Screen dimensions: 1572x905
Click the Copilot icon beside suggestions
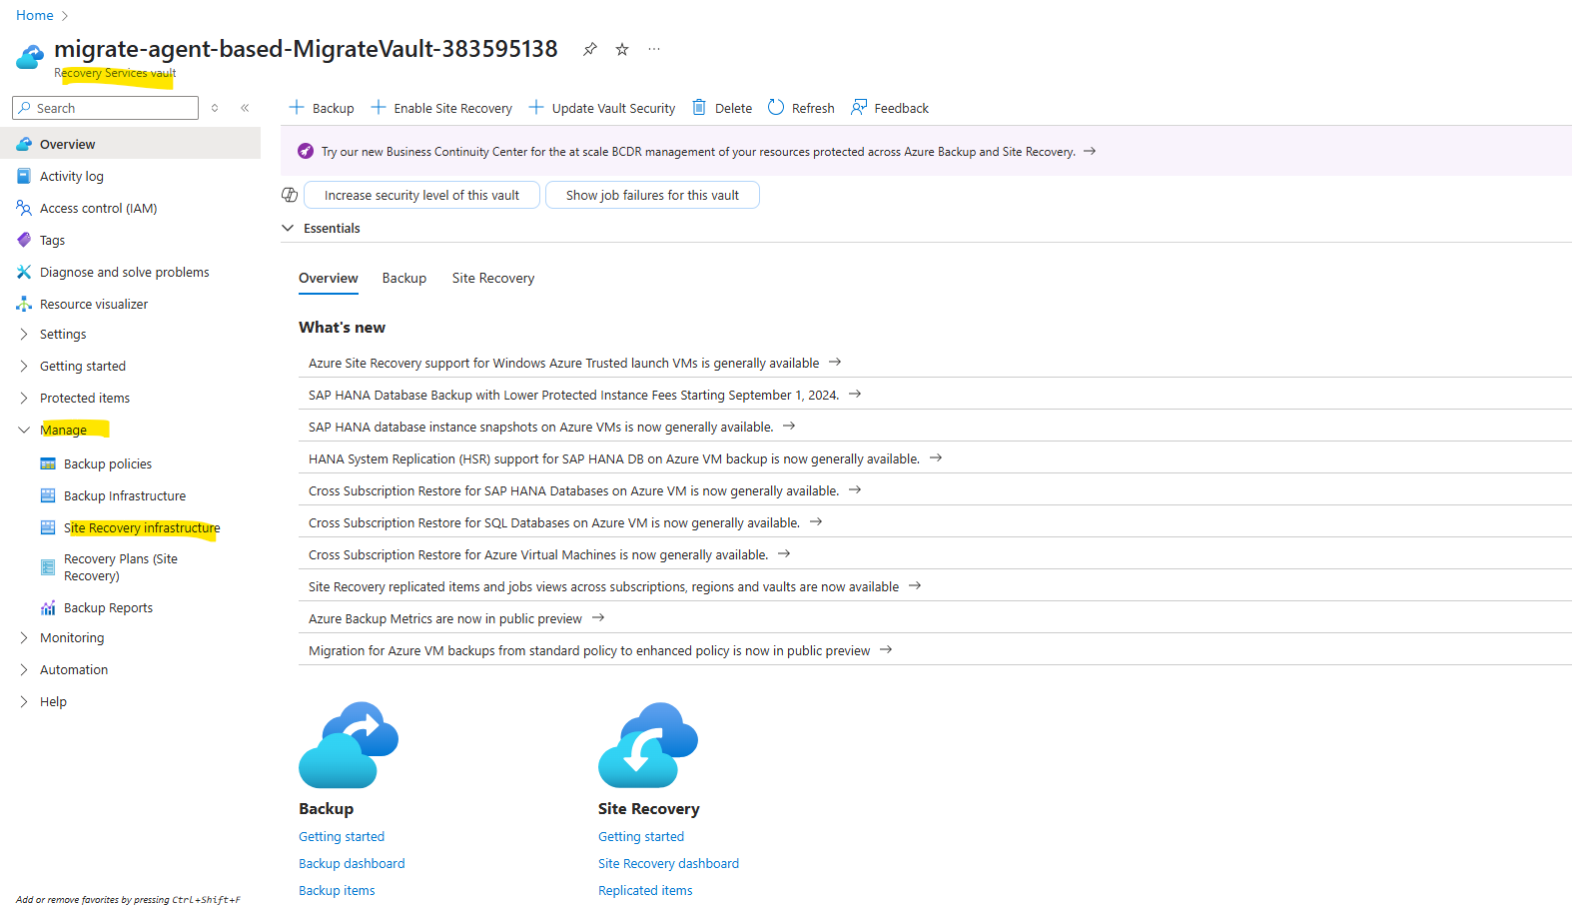(290, 195)
